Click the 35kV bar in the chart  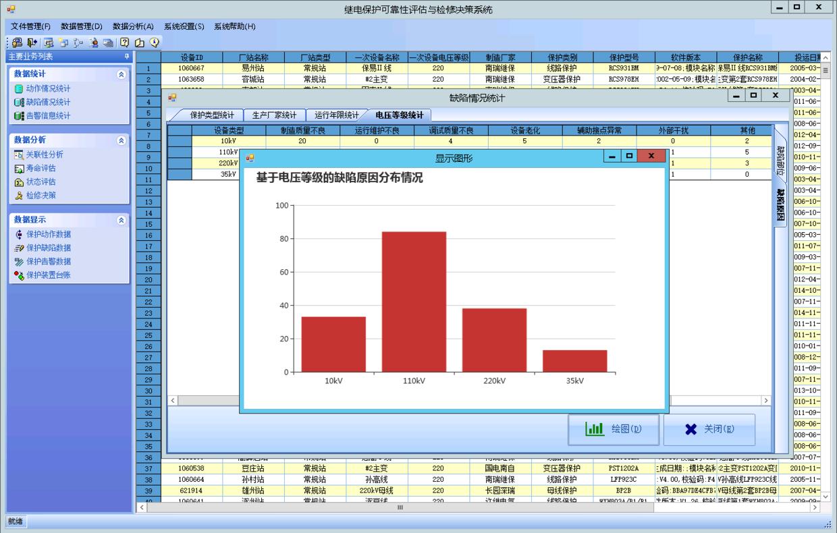tap(574, 361)
